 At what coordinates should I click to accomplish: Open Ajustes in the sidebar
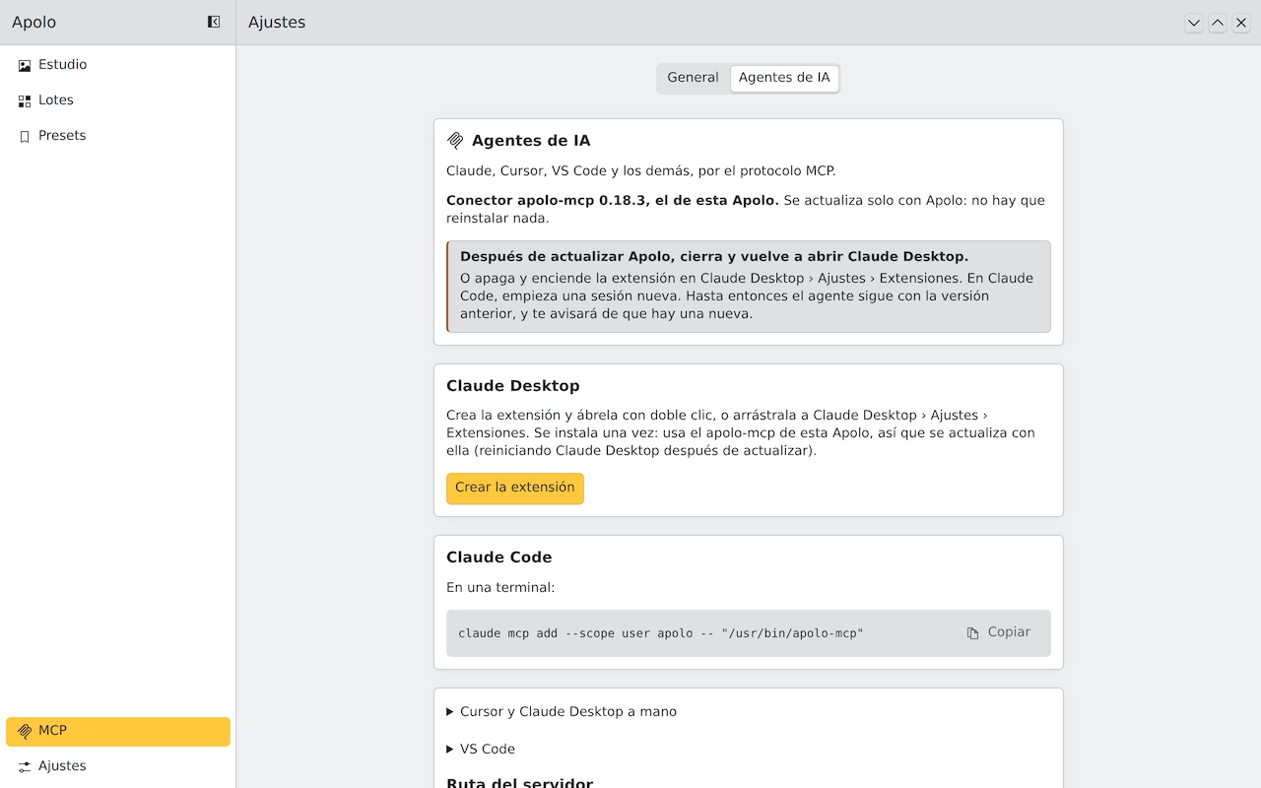(x=118, y=766)
